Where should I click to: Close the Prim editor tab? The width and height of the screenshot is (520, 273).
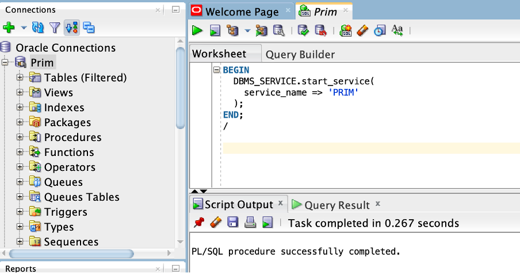pos(346,10)
